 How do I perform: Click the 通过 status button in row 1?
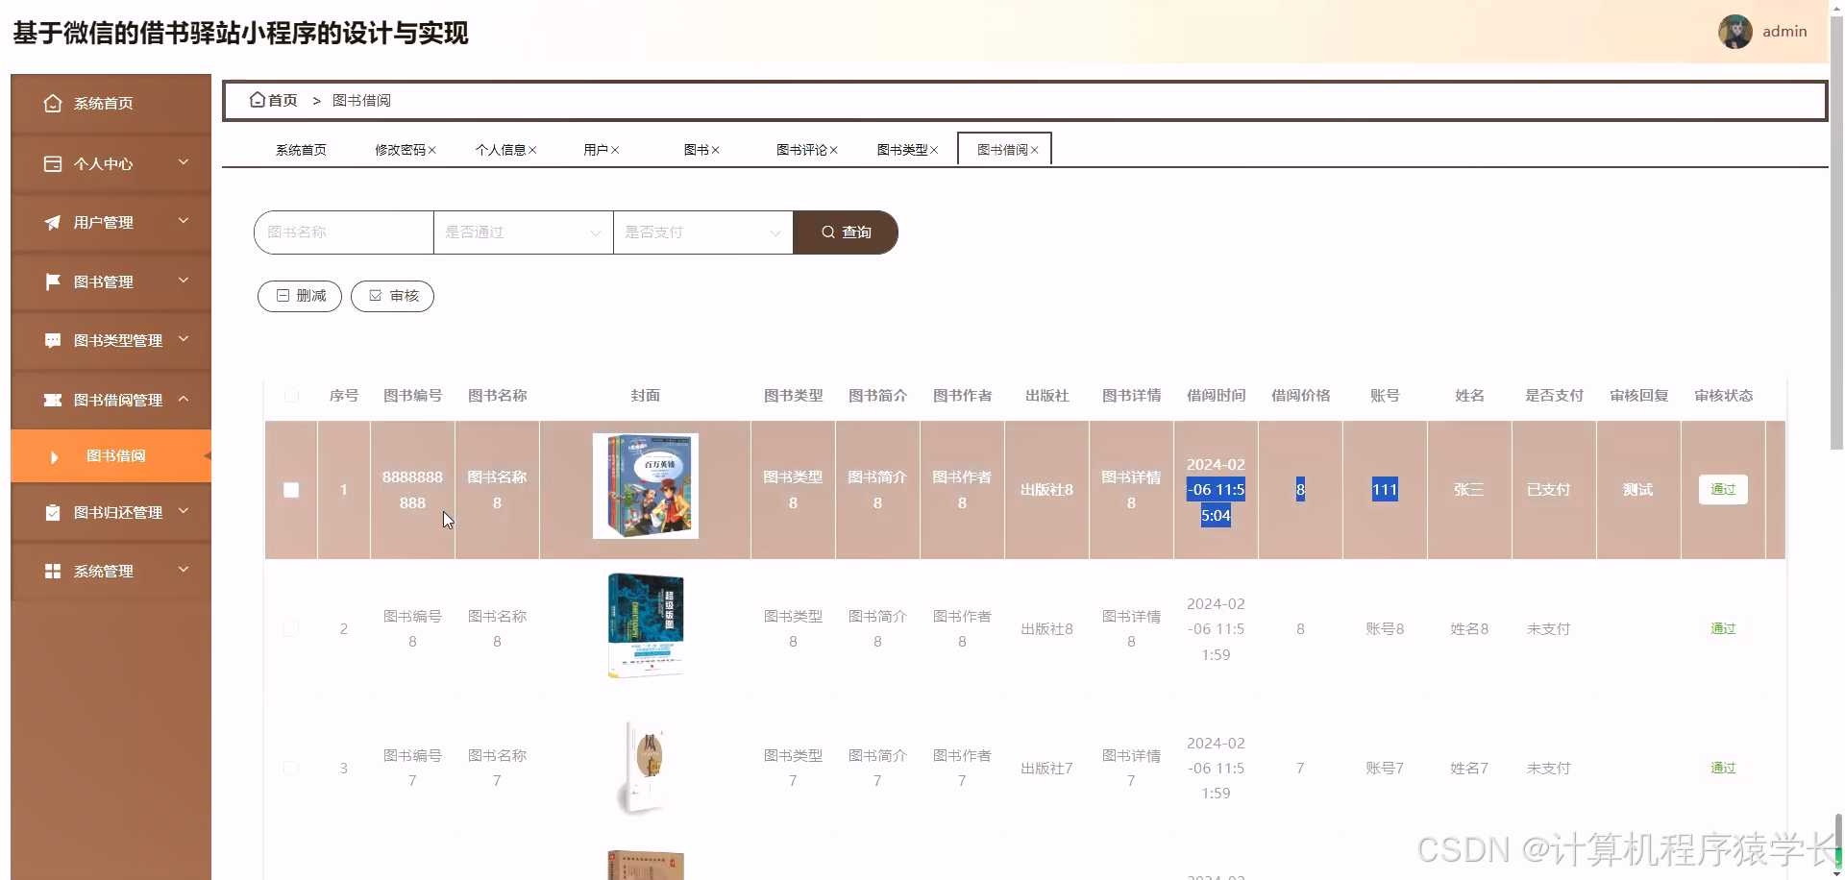[x=1723, y=490]
